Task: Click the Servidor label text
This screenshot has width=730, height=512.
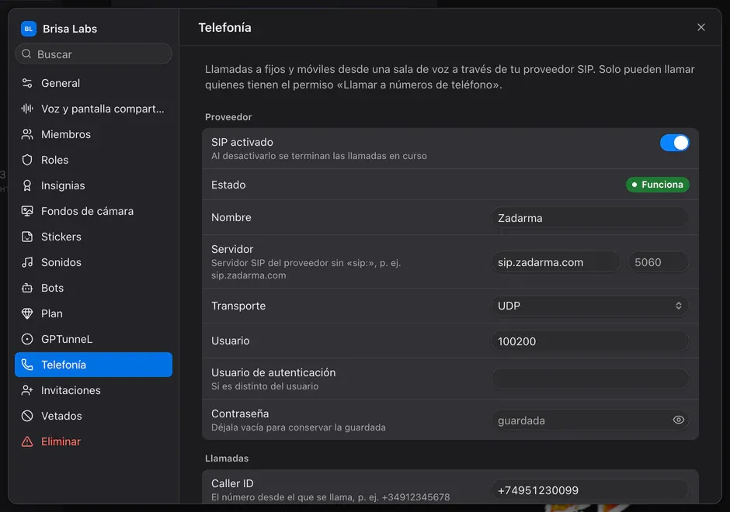Action: click(232, 249)
